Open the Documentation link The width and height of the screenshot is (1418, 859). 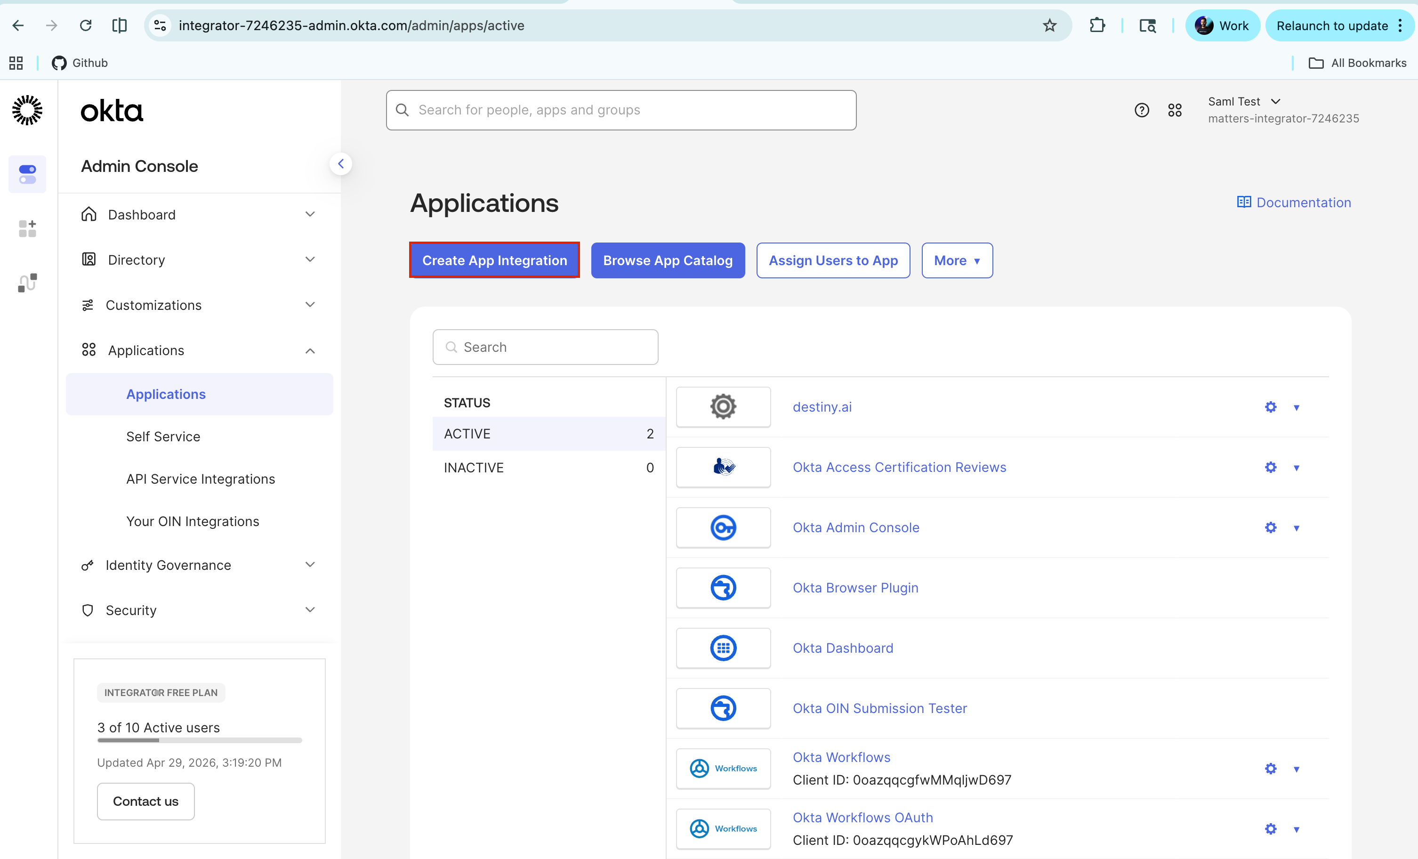tap(1294, 202)
